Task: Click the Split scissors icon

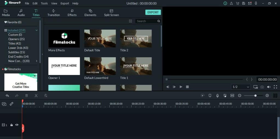Action: [x=36, y=95]
